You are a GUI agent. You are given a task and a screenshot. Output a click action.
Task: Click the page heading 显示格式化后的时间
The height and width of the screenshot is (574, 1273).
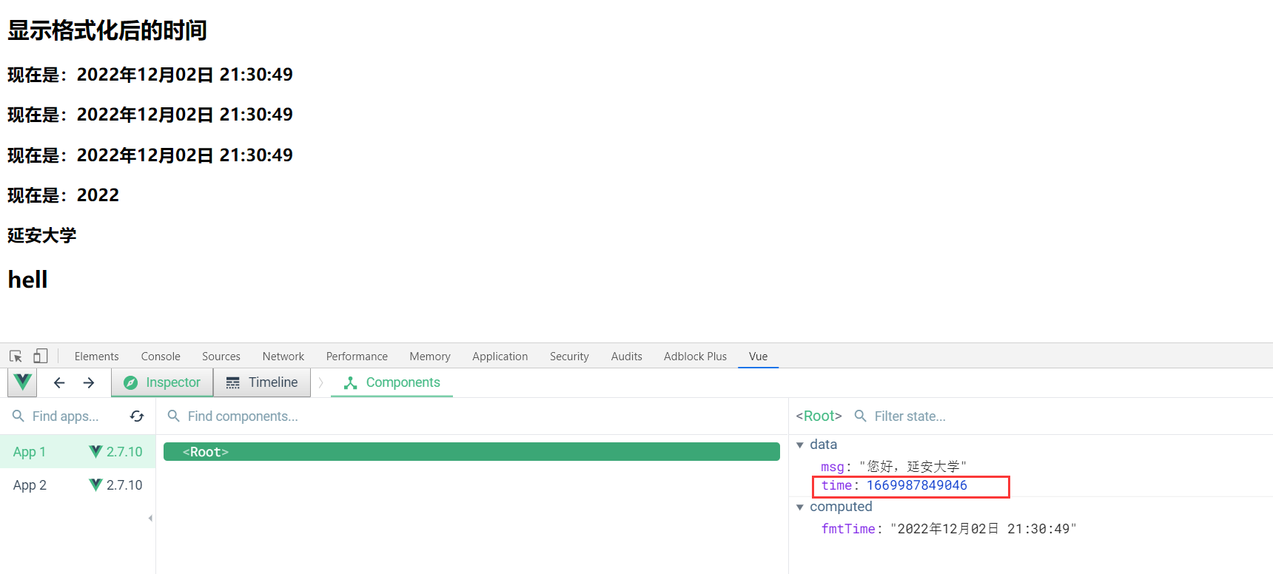coord(107,30)
